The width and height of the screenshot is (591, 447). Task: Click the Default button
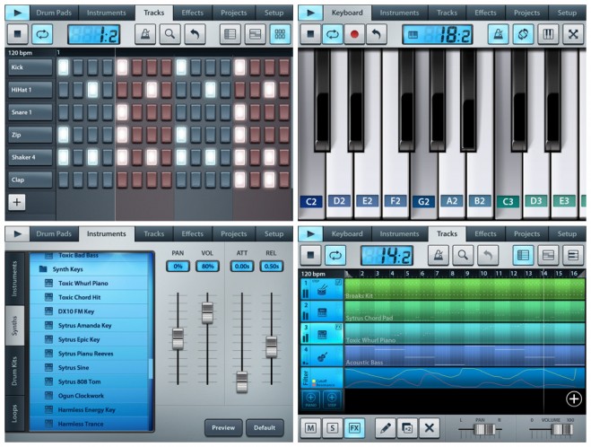[x=265, y=428]
